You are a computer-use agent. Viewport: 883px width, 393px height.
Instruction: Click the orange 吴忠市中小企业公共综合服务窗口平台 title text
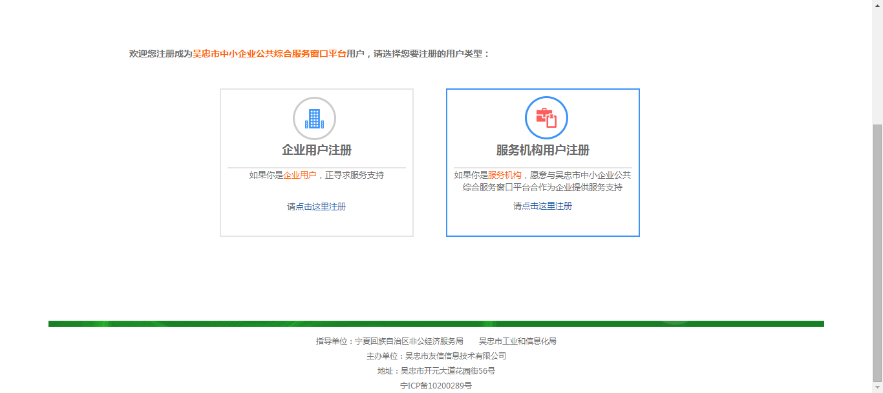[x=270, y=54]
